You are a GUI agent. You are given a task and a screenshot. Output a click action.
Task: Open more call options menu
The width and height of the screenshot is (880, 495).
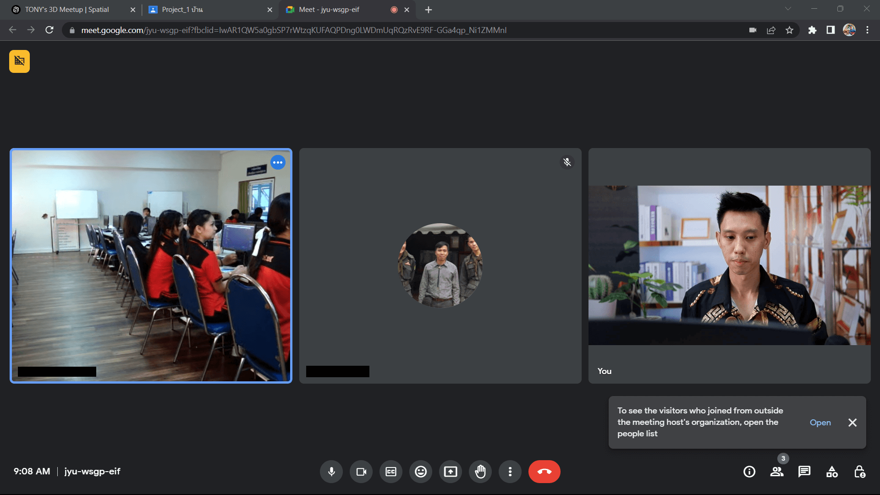tap(510, 471)
